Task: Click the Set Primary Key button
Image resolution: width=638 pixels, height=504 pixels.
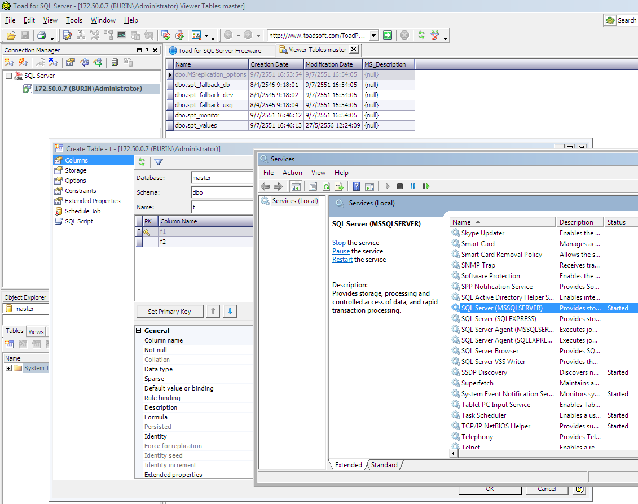Action: pyautogui.click(x=169, y=311)
